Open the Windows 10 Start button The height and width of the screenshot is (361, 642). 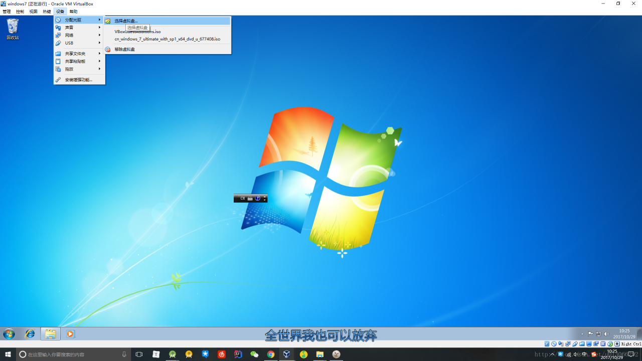[8, 354]
